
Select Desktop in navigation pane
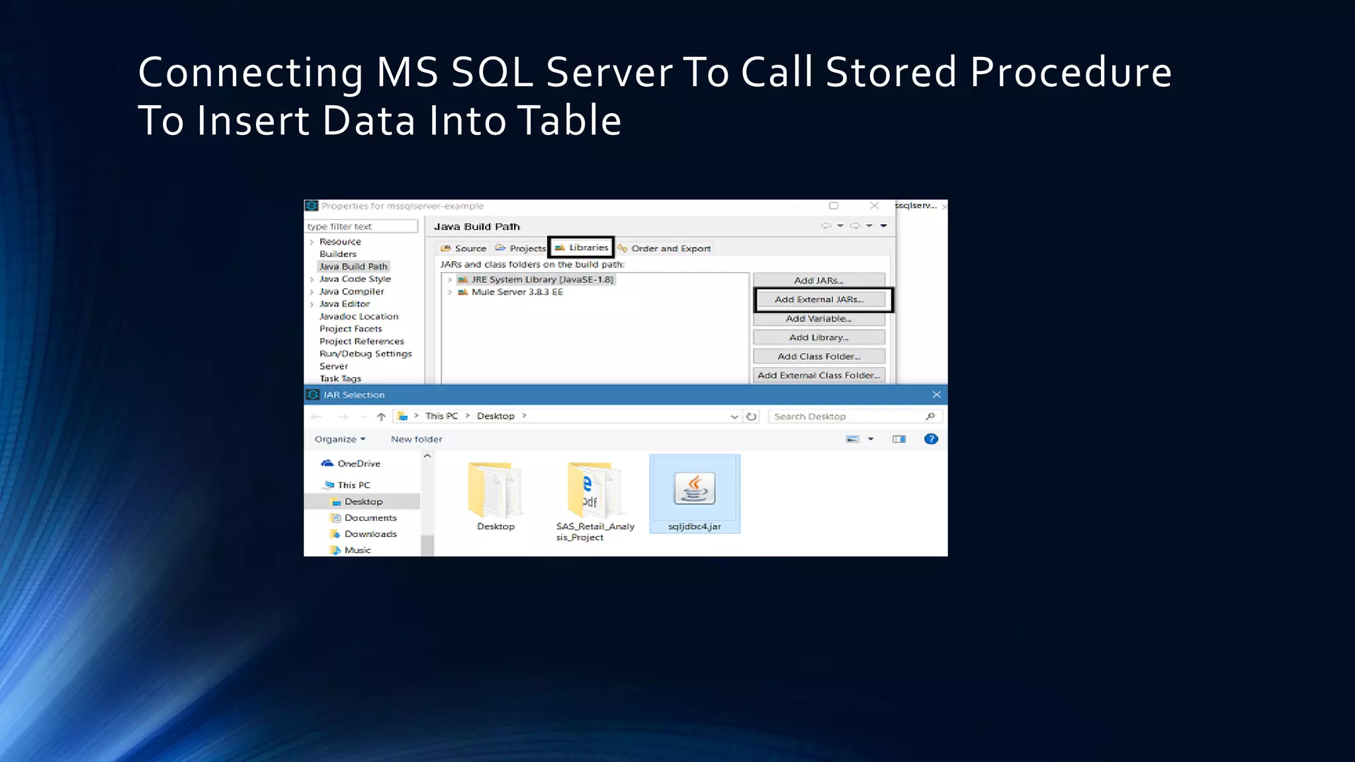362,501
